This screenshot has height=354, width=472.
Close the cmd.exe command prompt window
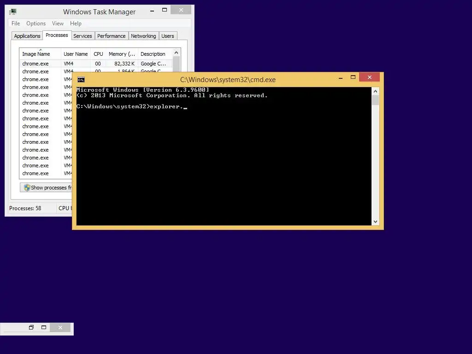pyautogui.click(x=369, y=77)
